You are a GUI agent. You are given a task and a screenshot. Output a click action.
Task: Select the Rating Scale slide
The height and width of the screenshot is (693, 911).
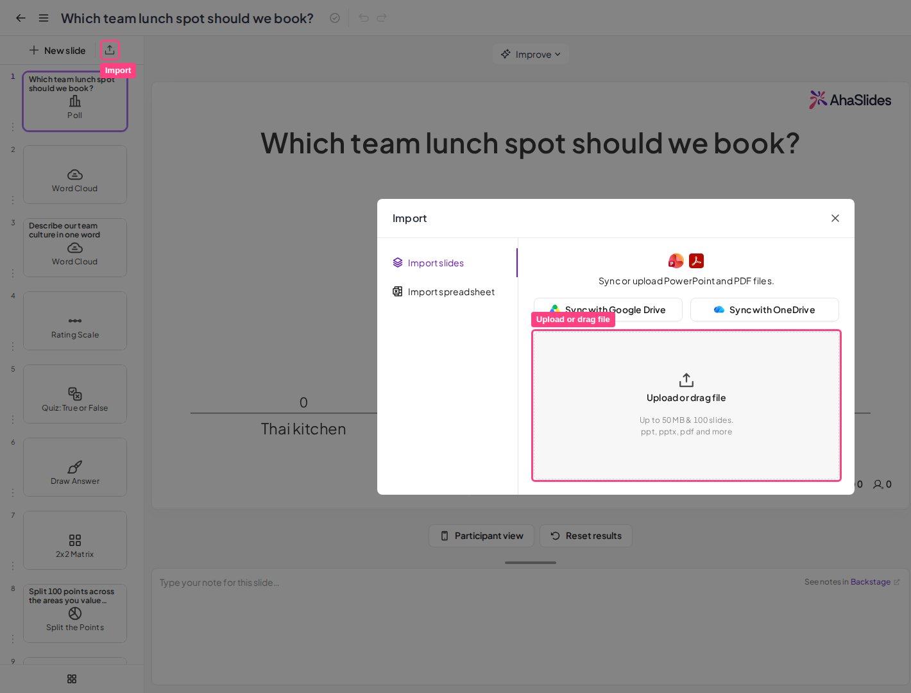click(75, 321)
